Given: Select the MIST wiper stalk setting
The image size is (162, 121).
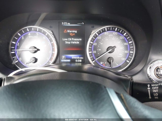Looking at the screenshot, I should [x=155, y=85].
